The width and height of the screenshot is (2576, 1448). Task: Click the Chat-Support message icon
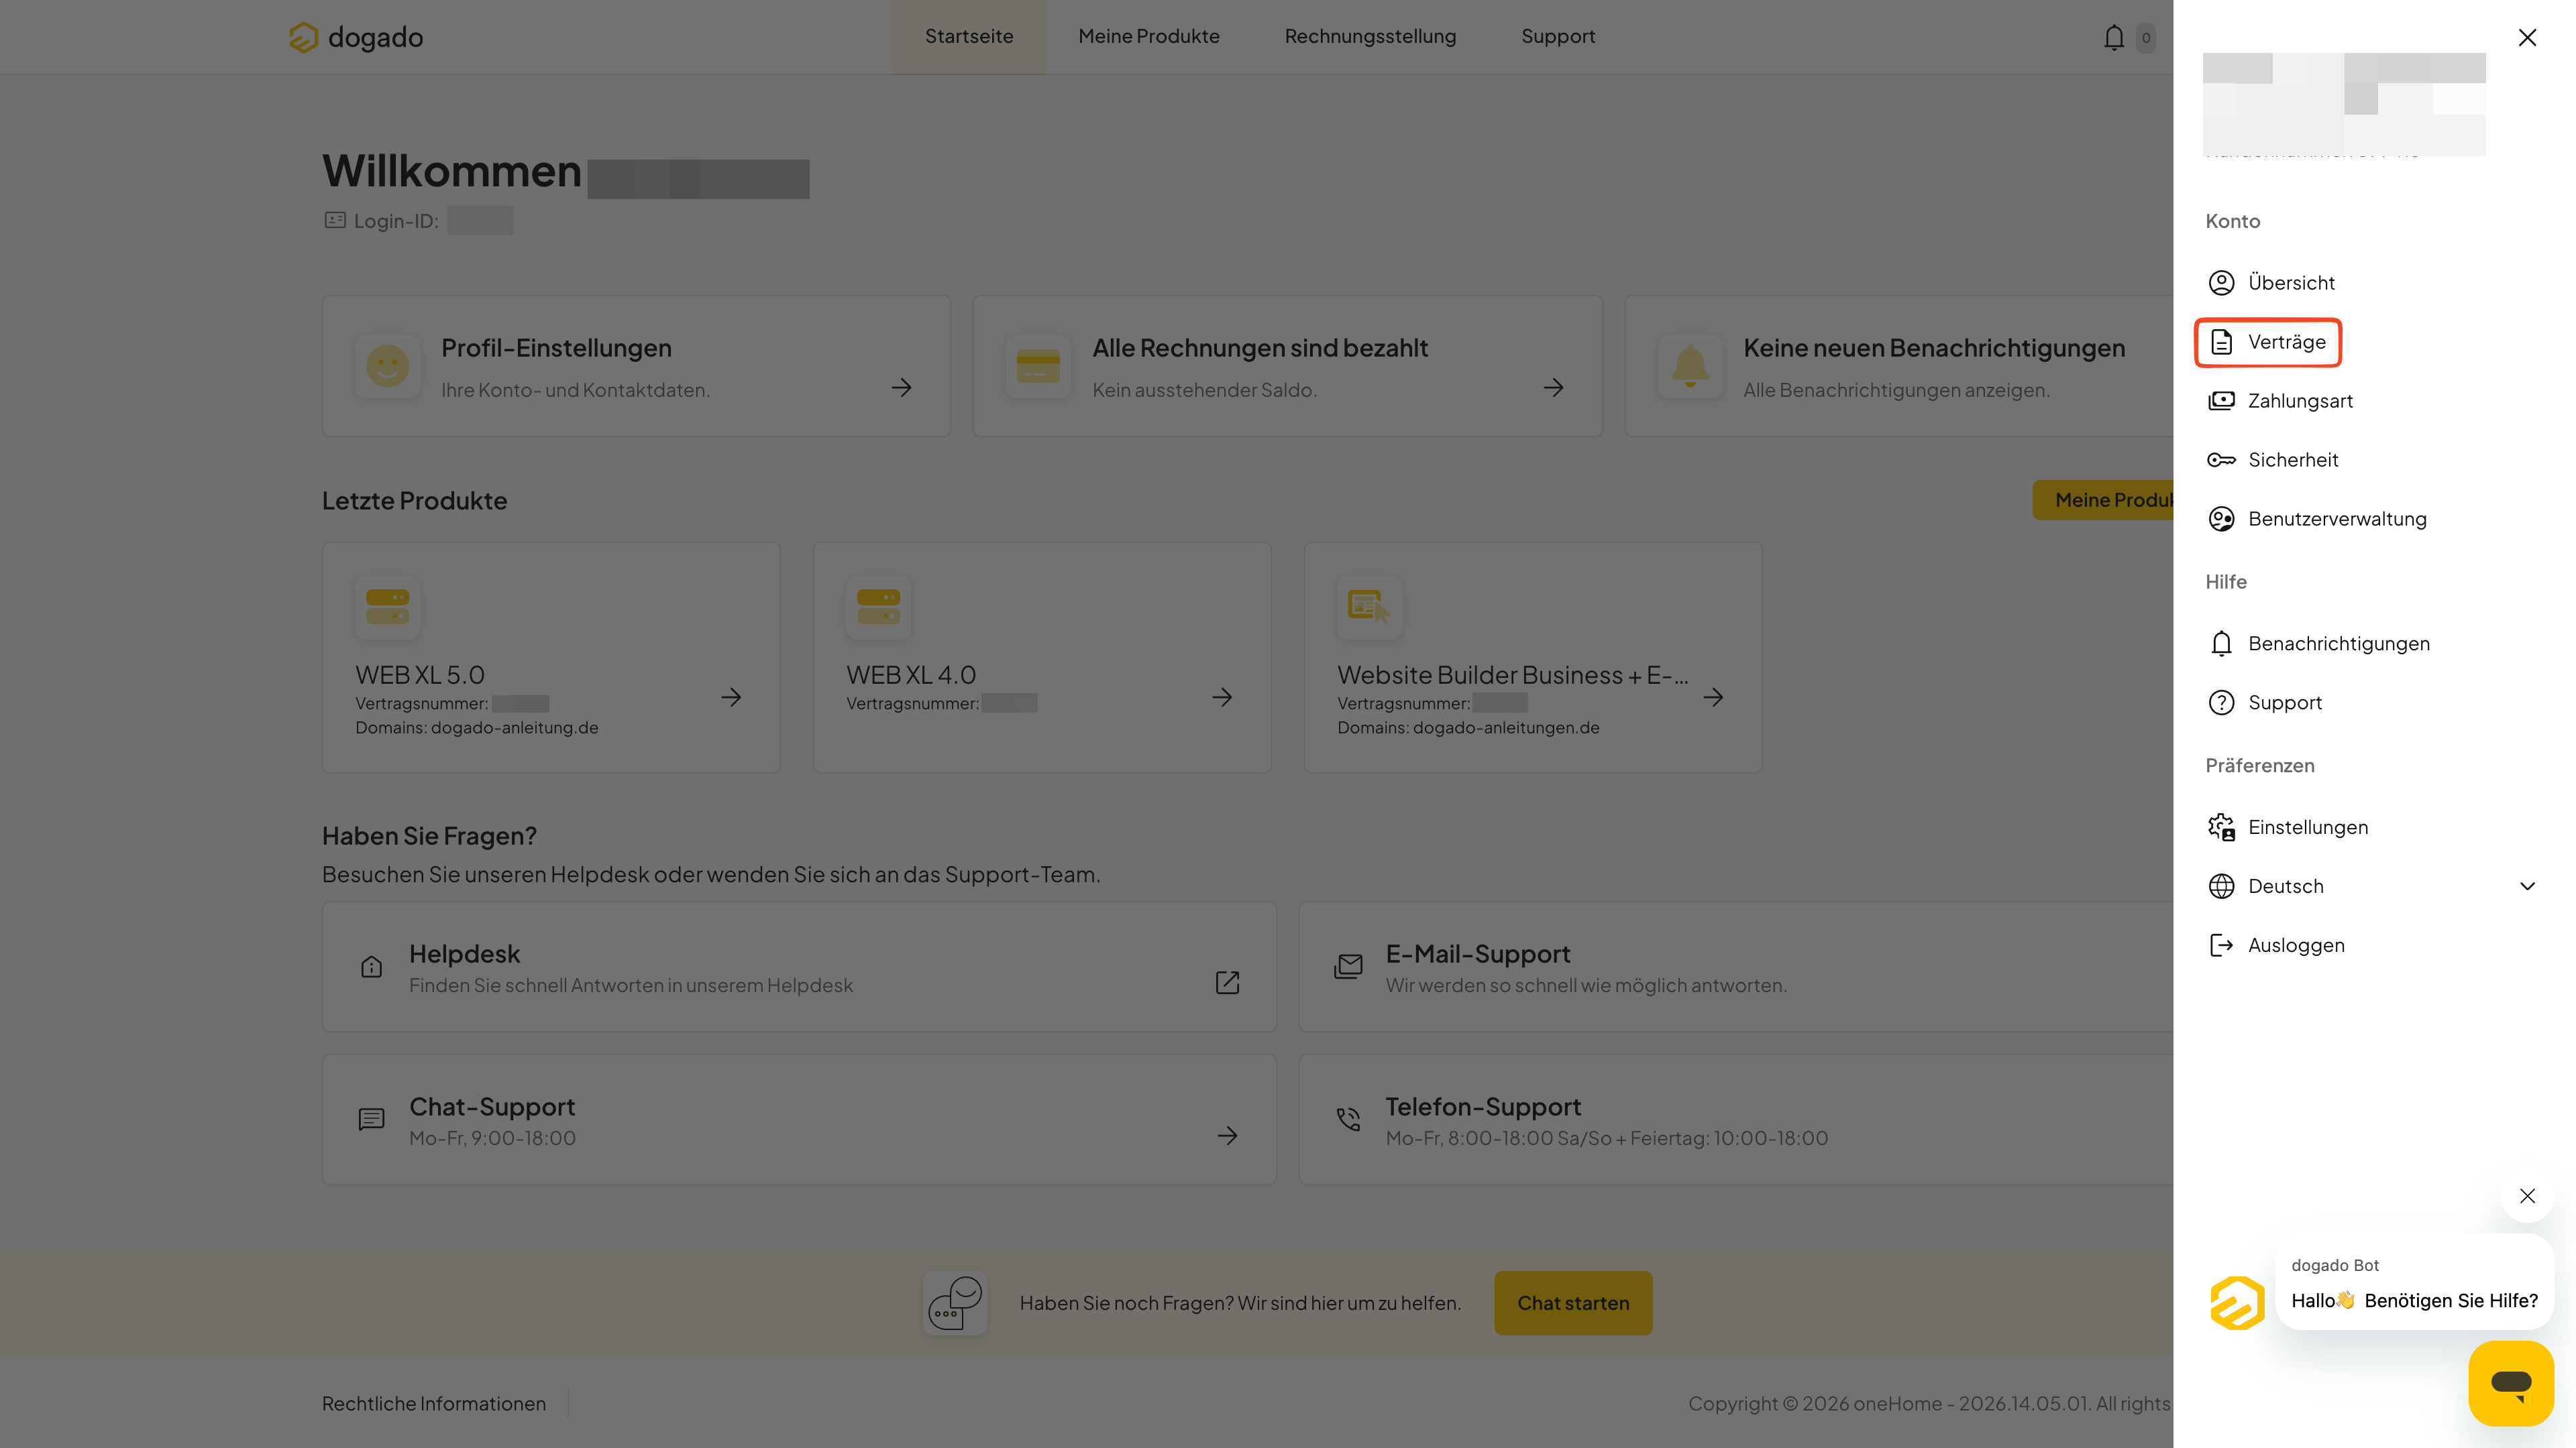point(371,1120)
